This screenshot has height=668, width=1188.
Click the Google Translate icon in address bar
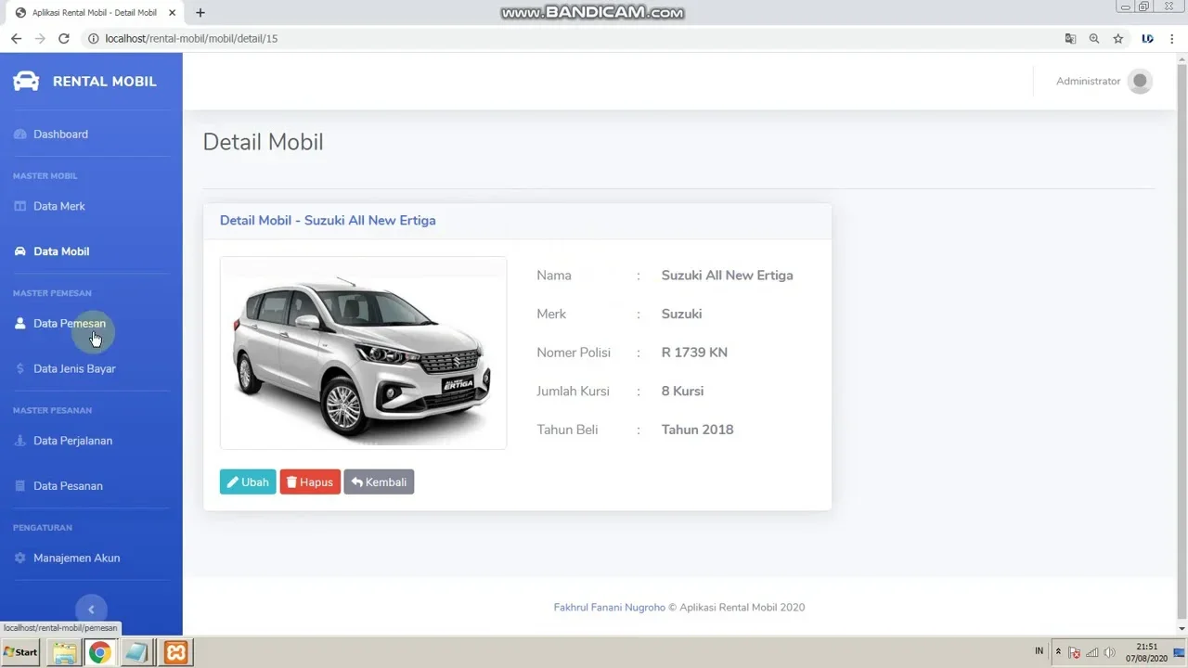pos(1070,38)
